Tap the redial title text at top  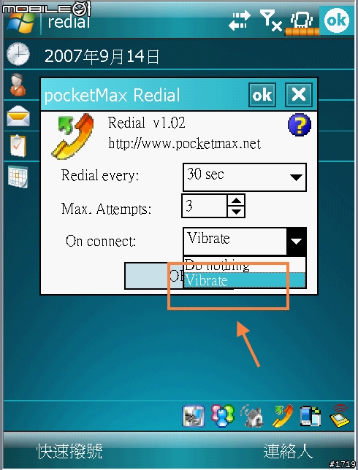(69, 22)
